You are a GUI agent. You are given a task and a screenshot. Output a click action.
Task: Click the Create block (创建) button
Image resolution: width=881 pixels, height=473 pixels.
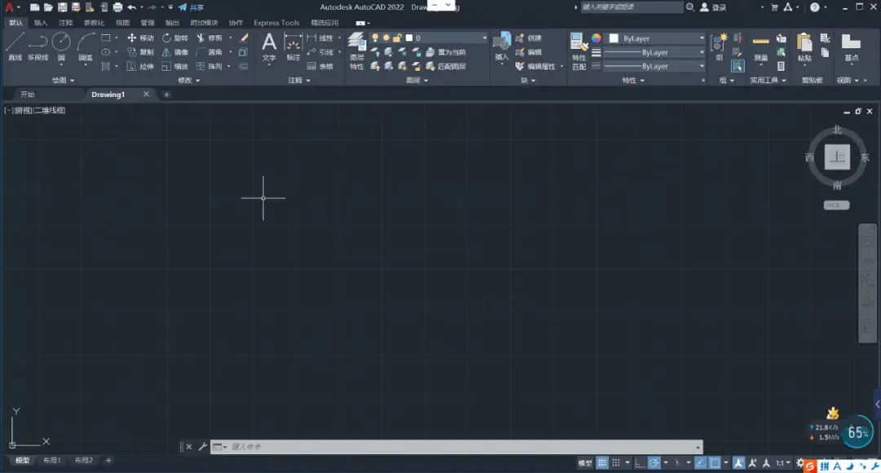pyautogui.click(x=529, y=38)
